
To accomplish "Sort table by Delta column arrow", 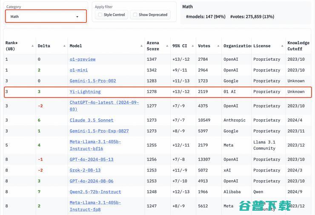I will click(x=64, y=46).
